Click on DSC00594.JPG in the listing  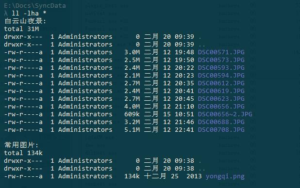[x=221, y=76]
